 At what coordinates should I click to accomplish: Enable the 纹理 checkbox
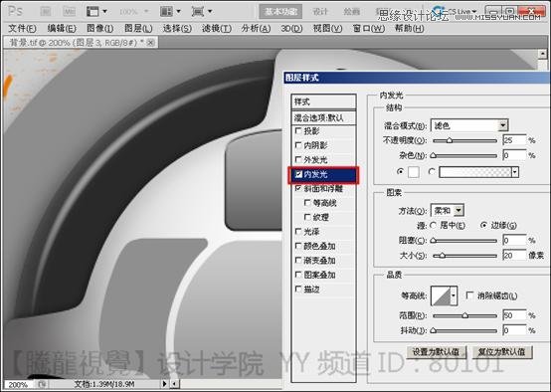307,217
